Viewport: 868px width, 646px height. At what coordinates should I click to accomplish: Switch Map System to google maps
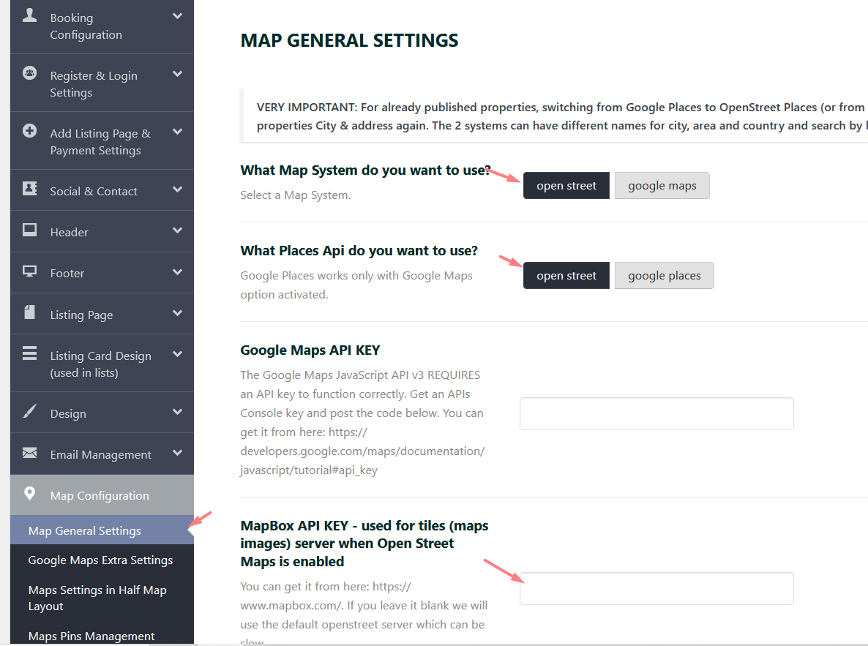coord(662,186)
